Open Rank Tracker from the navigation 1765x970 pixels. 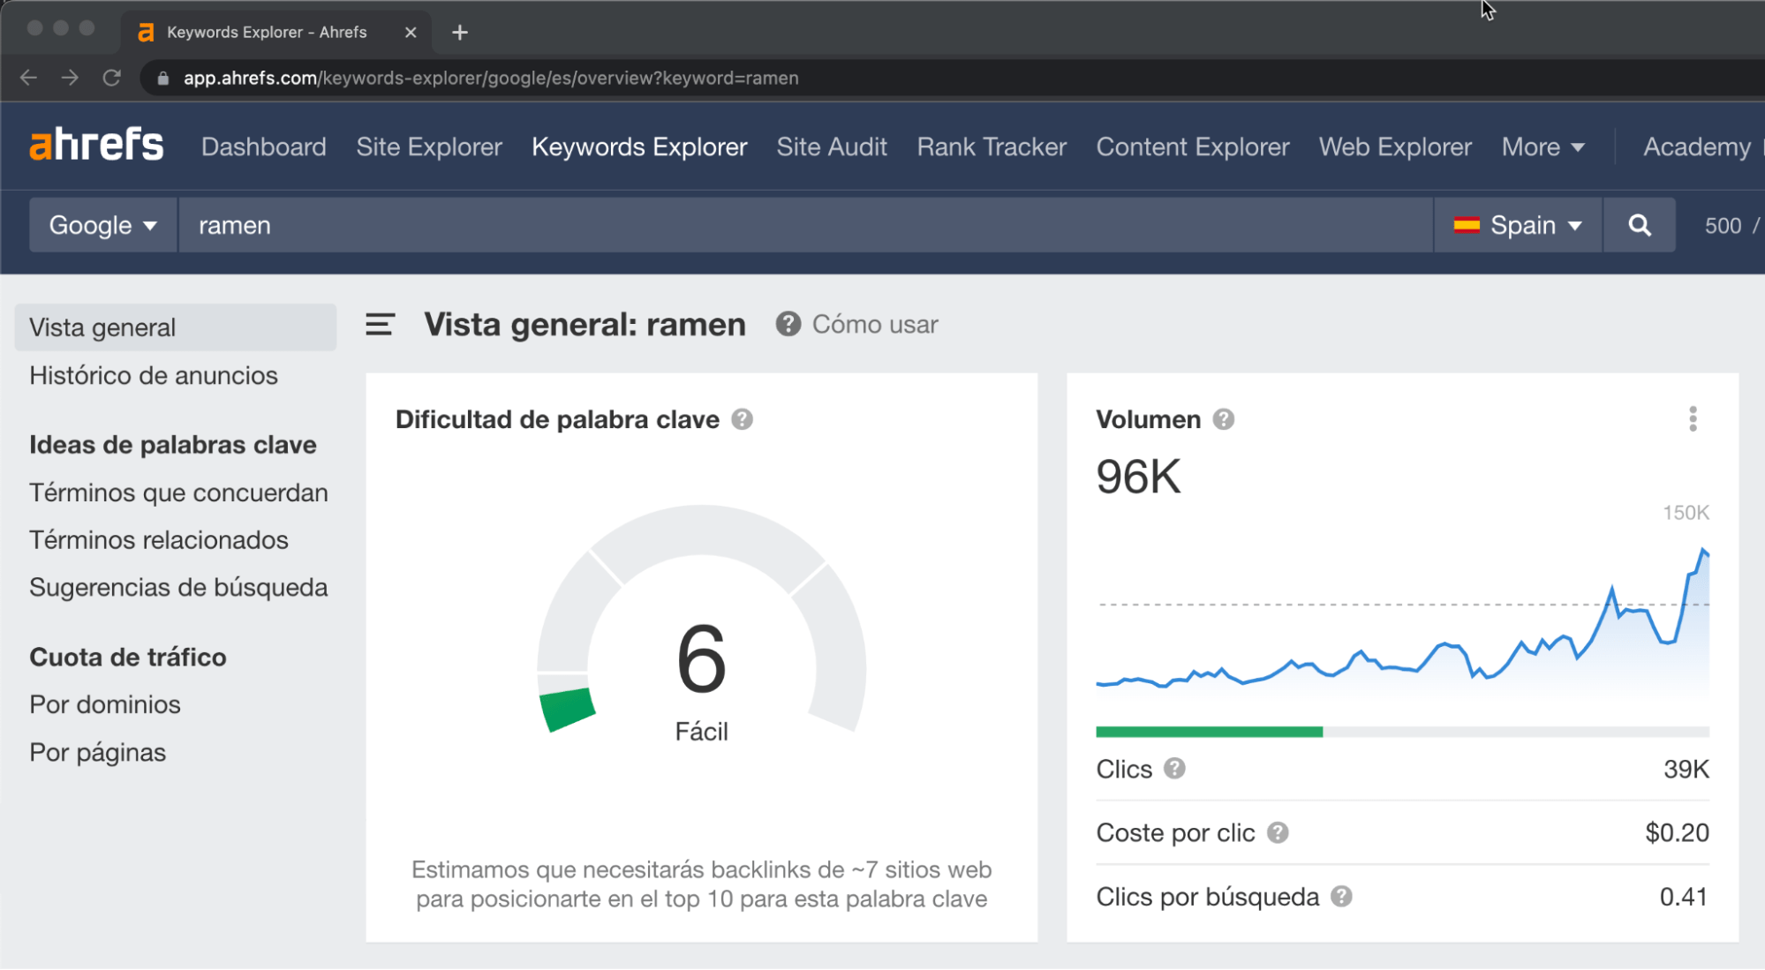click(x=991, y=147)
